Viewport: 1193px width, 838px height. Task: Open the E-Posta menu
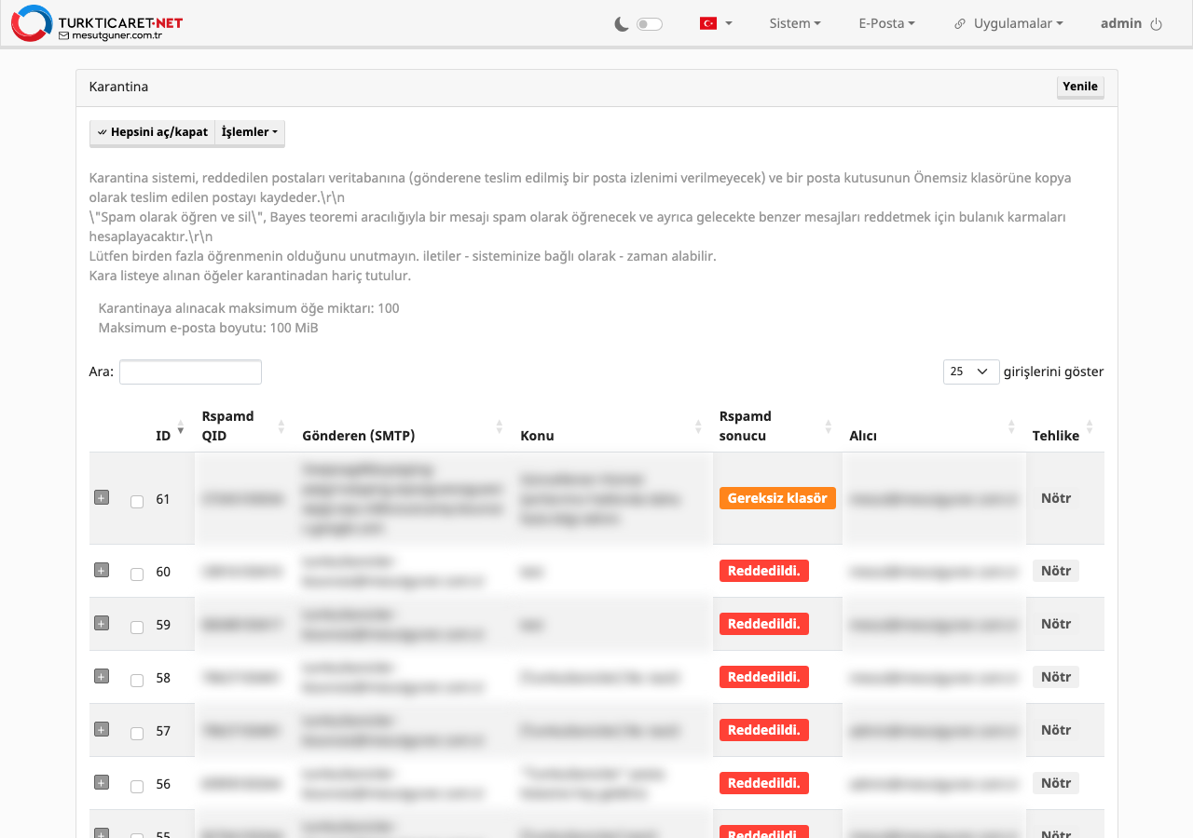(886, 23)
